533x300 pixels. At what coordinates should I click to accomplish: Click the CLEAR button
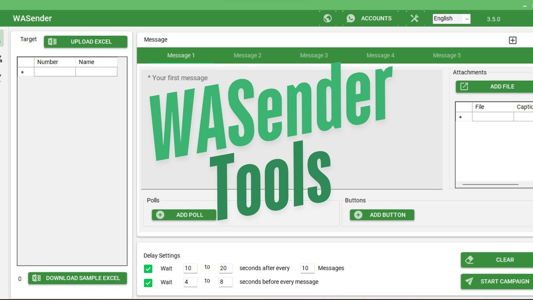click(x=497, y=260)
